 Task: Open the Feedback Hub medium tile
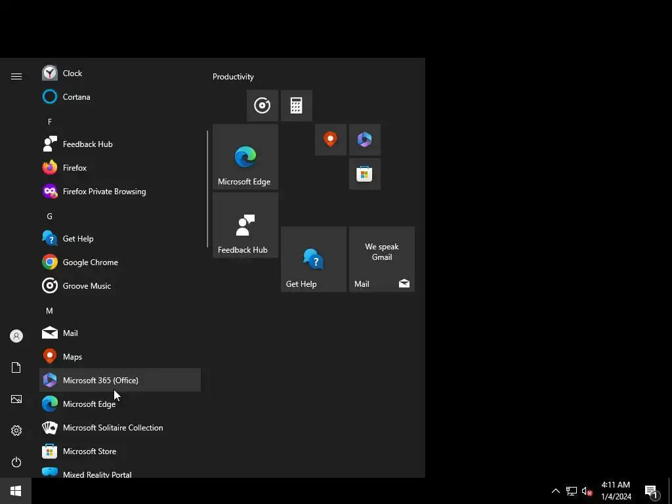245,225
